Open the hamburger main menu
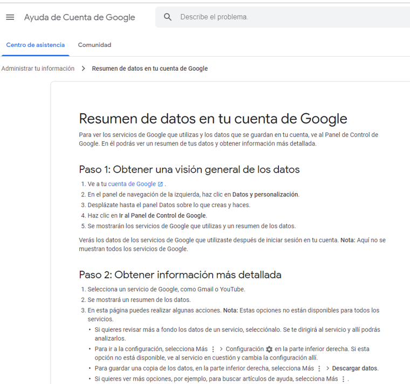 (x=10, y=17)
